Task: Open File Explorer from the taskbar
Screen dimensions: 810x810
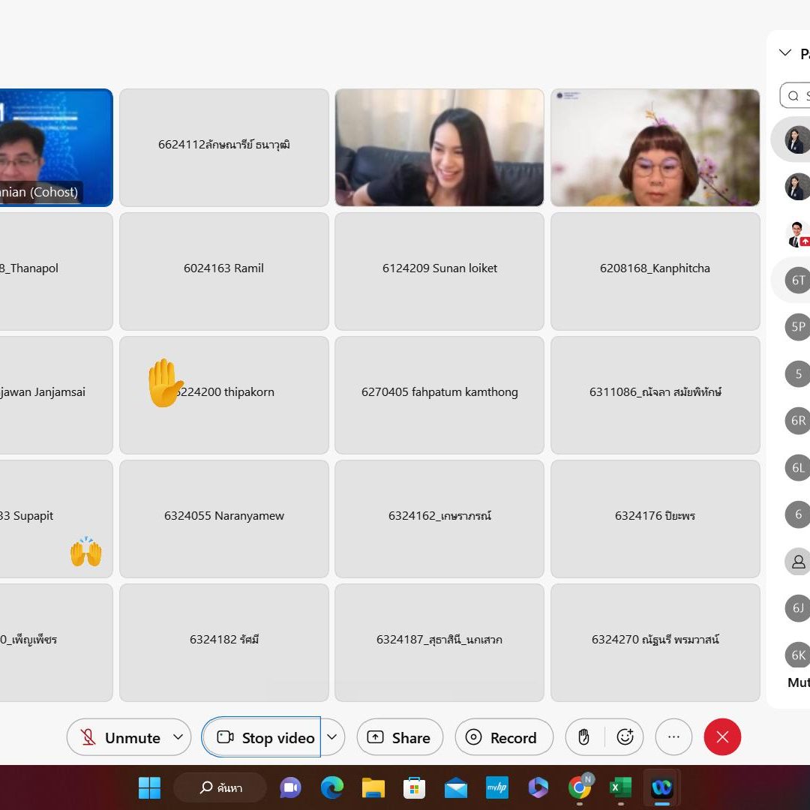Action: coord(373,787)
